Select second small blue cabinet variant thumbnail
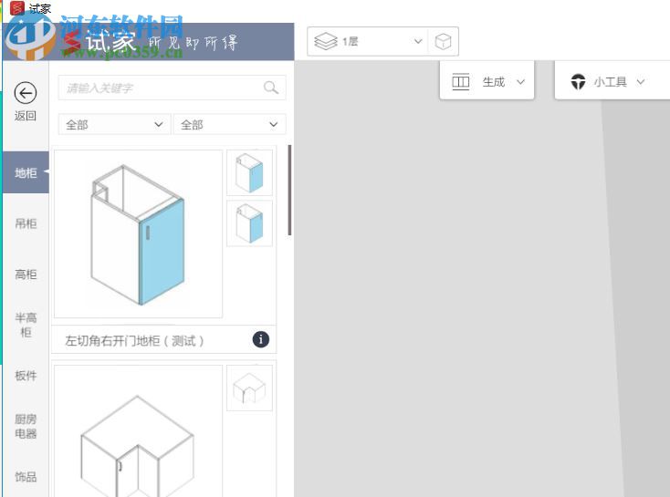This screenshot has width=670, height=497. [x=249, y=223]
